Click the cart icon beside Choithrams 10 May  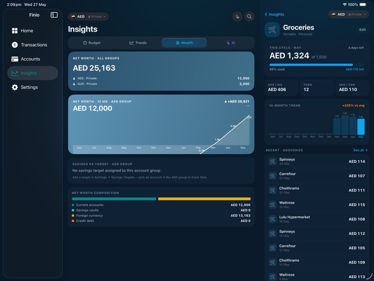273,262
